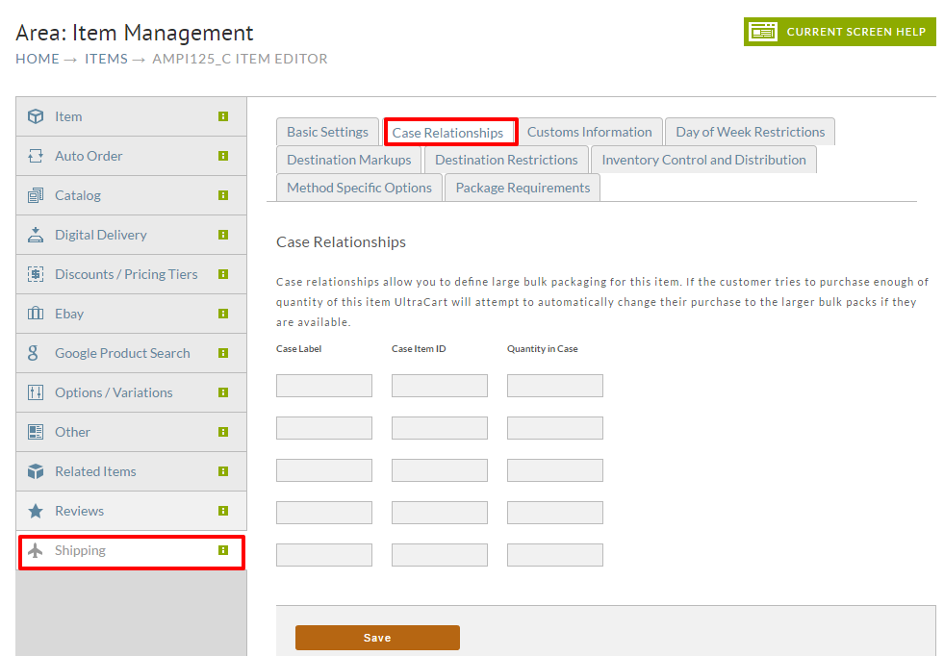Click the Auto Order cycle icon

(x=36, y=156)
